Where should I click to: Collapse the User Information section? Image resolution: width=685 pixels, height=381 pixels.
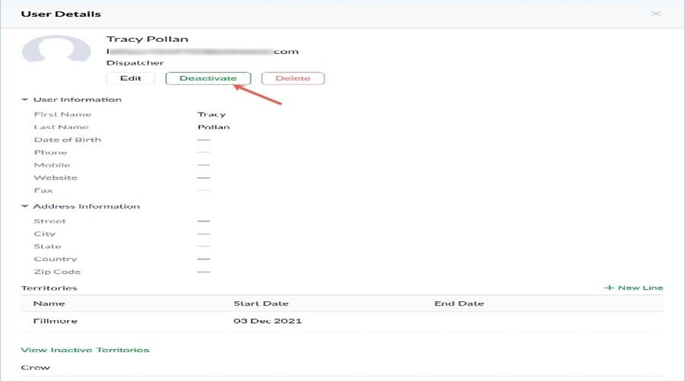(x=25, y=100)
